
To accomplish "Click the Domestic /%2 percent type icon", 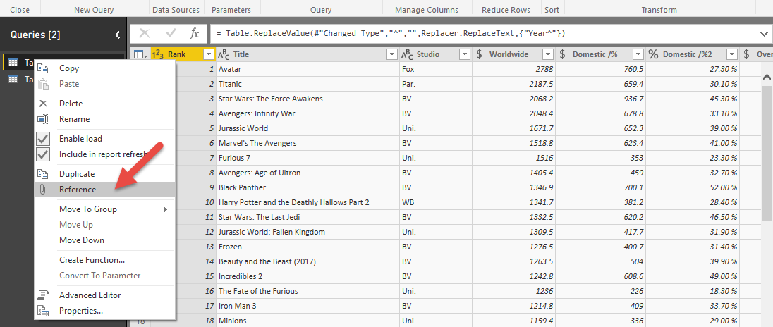I will (653, 54).
